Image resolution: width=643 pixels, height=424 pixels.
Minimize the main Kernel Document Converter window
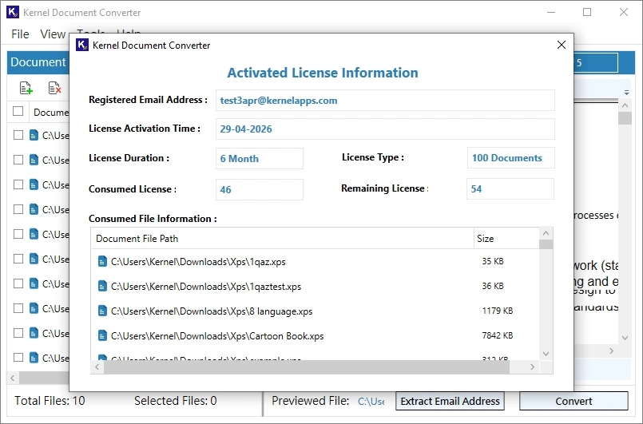click(551, 12)
